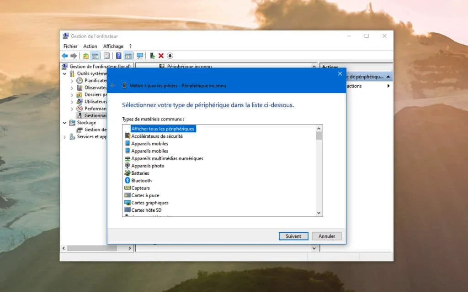The height and width of the screenshot is (292, 468).
Task: Expand the Services et applications node
Action: [x=65, y=137]
